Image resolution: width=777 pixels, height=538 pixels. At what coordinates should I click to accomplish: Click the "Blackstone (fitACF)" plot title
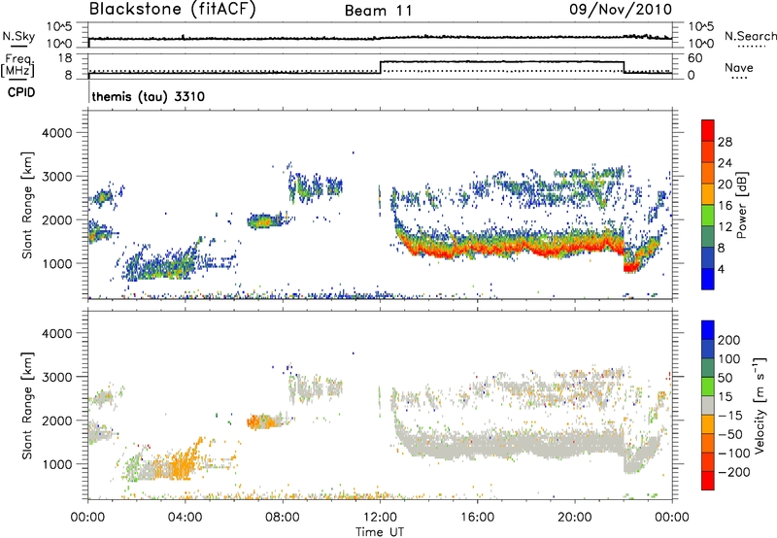point(173,9)
